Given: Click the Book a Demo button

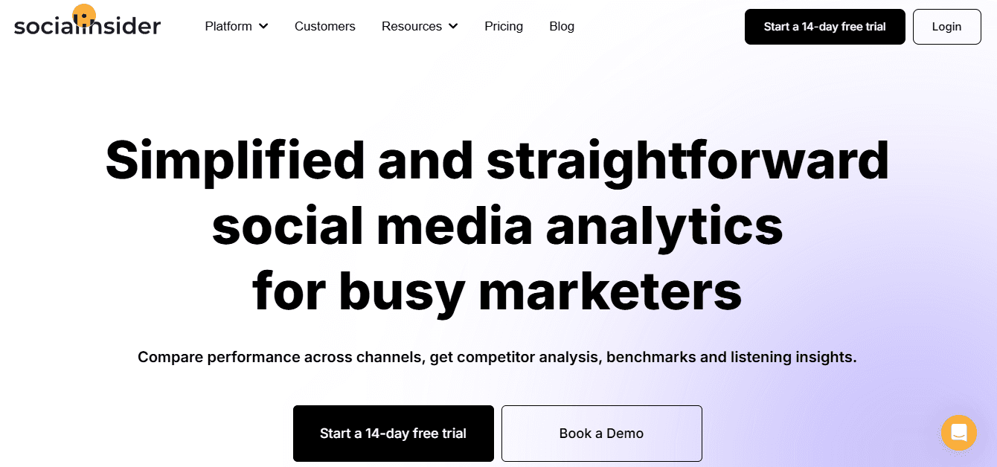Looking at the screenshot, I should tap(601, 433).
